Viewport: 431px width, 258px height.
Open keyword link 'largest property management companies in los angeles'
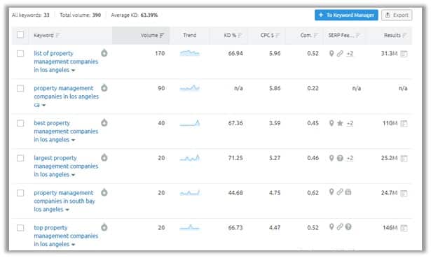pos(66,166)
